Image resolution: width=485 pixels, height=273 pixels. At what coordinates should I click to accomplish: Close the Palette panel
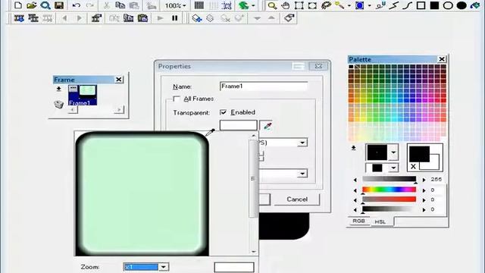pyautogui.click(x=442, y=59)
